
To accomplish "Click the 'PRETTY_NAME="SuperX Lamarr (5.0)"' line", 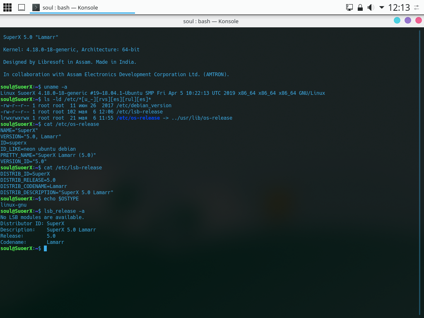I will point(48,155).
